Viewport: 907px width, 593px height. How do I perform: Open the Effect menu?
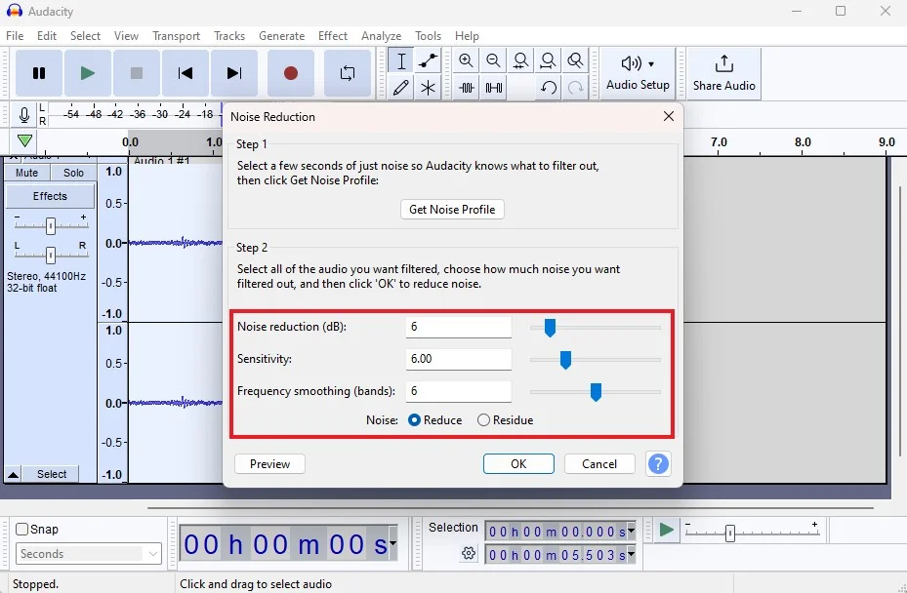333,36
